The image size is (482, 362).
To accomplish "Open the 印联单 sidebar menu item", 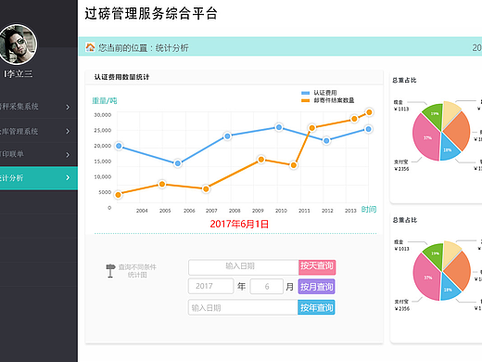I will (x=39, y=154).
